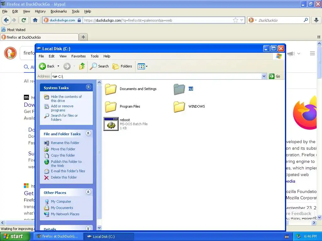The width and height of the screenshot is (322, 241).
Task: Click the Explorer Forward arrow button
Action: pos(67,66)
